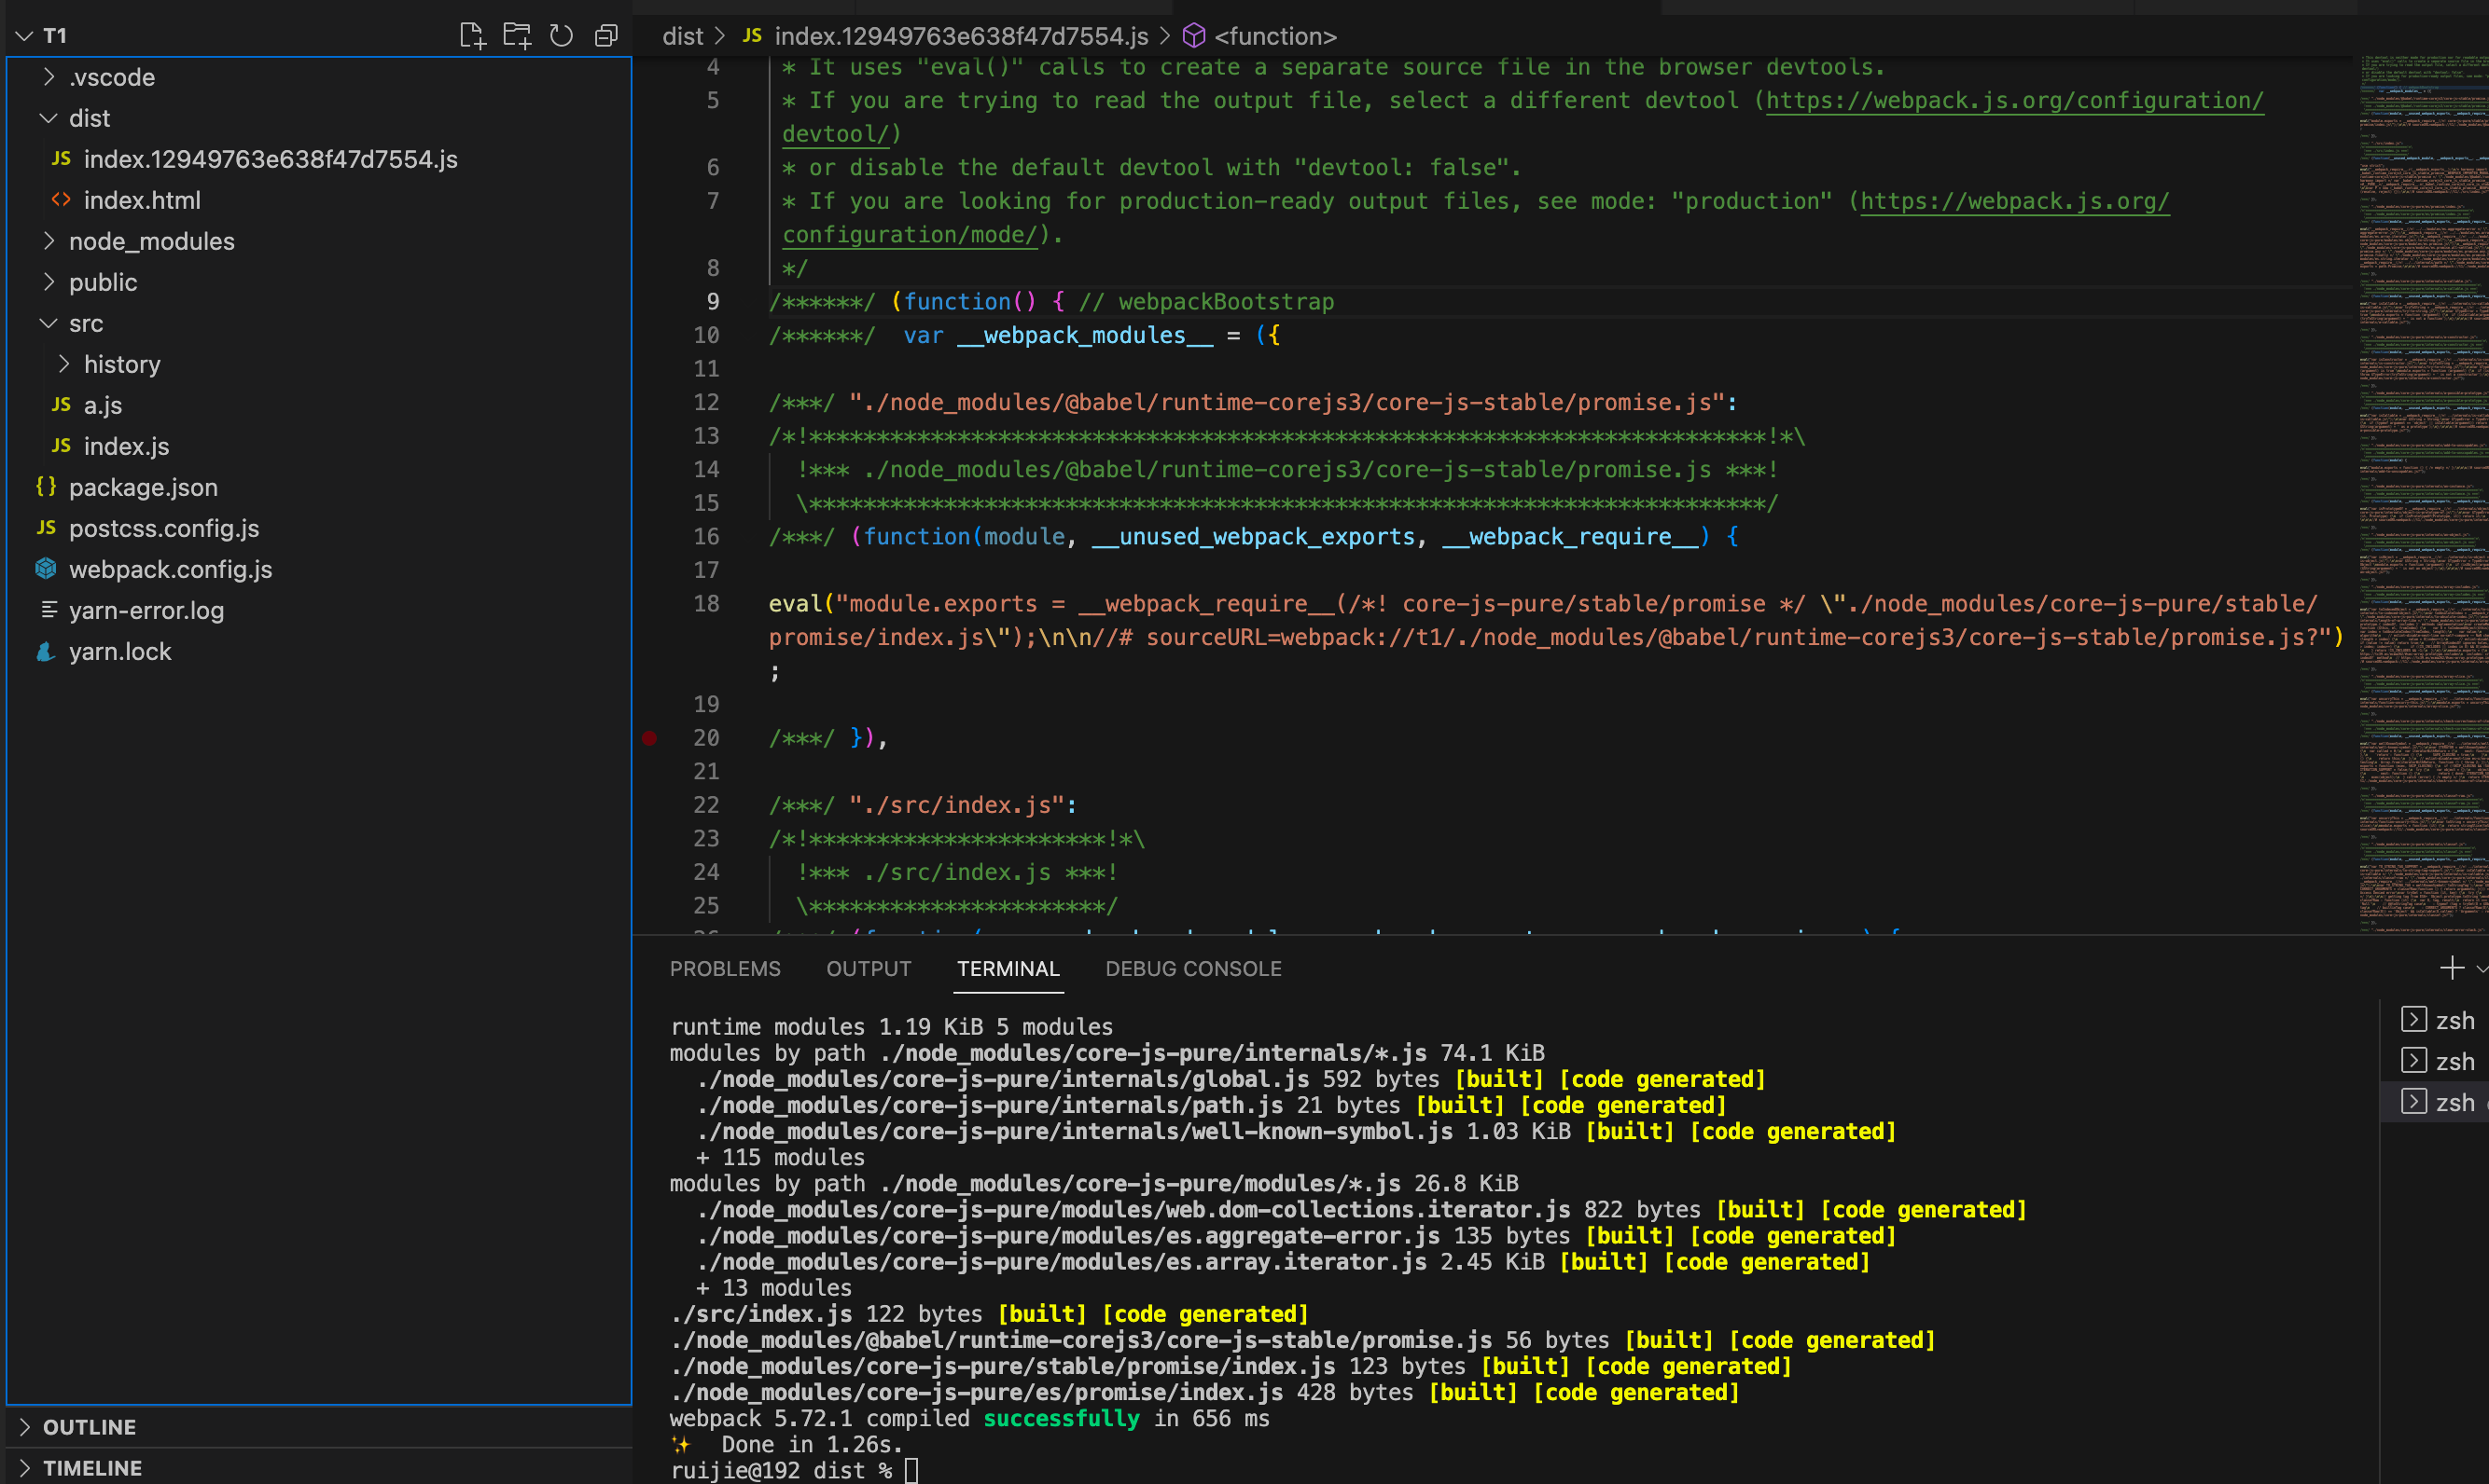Switch to the PROBLEMS tab
Screen dimensions: 2489x1484
[725, 968]
